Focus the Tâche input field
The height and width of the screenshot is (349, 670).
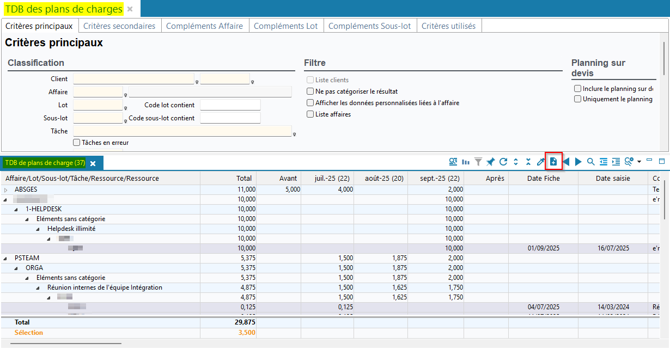(x=182, y=131)
